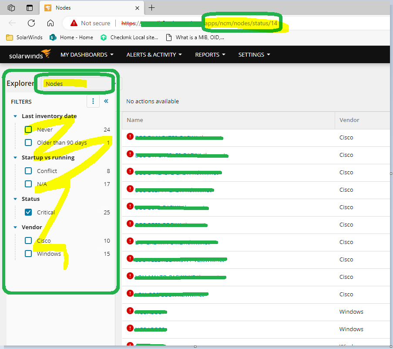Screen dimensions: 393x349
Task: Open a new tab with plus icon
Action: pos(151,8)
